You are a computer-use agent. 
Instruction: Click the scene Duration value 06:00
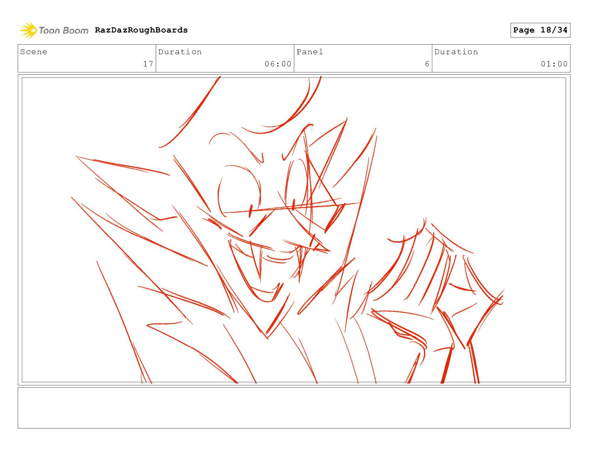[x=278, y=64]
